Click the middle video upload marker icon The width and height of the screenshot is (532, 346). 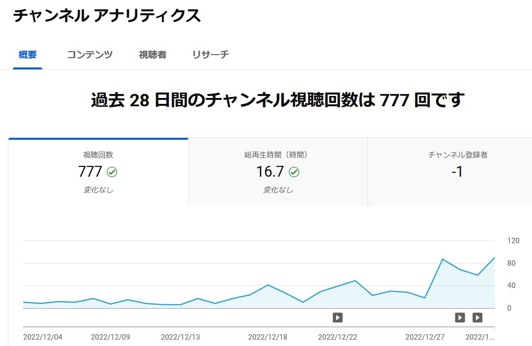pyautogui.click(x=460, y=317)
